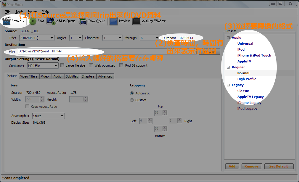This screenshot has height=182, width=299.
Task: Select Custom cropping radio button
Action: point(132,100)
